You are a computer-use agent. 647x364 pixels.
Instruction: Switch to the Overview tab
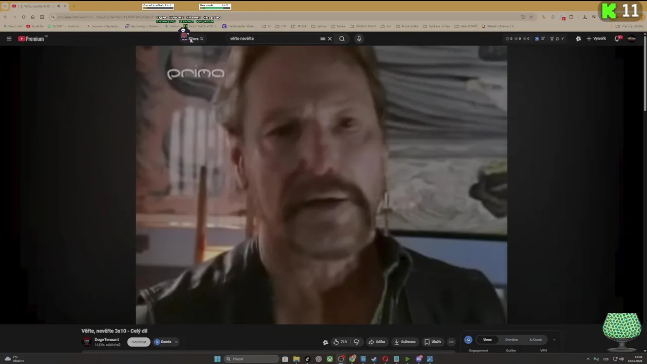coord(512,340)
